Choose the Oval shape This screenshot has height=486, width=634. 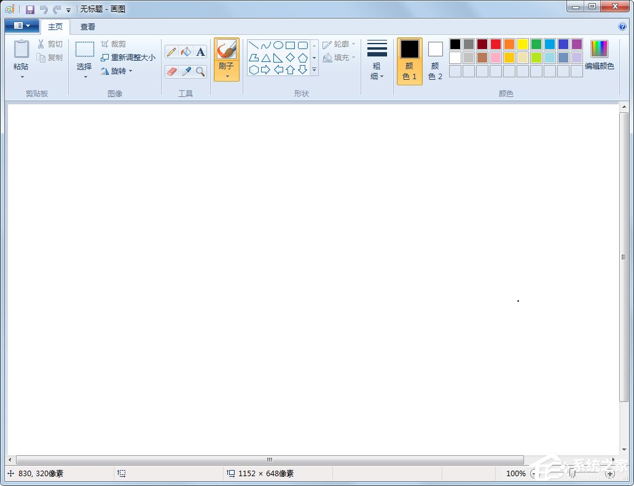(x=278, y=45)
